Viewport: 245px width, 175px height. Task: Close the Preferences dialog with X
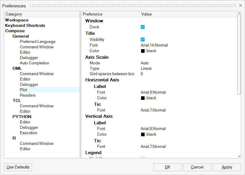click(241, 5)
